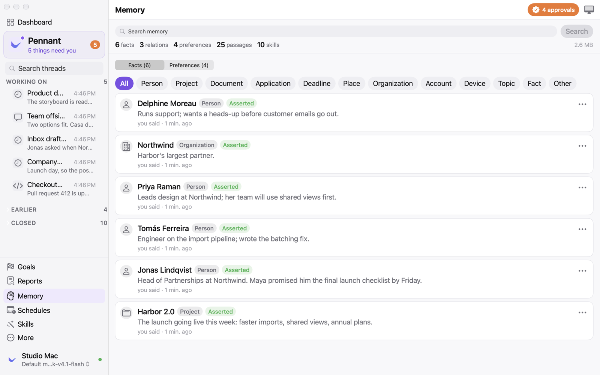Screen dimensions: 600x375
Task: Select the Memory sidebar item
Action: [54, 296]
